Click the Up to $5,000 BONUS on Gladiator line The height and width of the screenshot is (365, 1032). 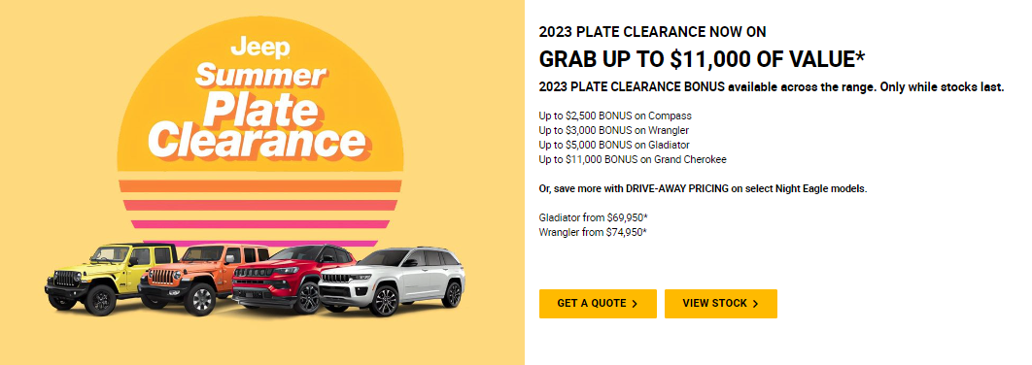coord(615,145)
